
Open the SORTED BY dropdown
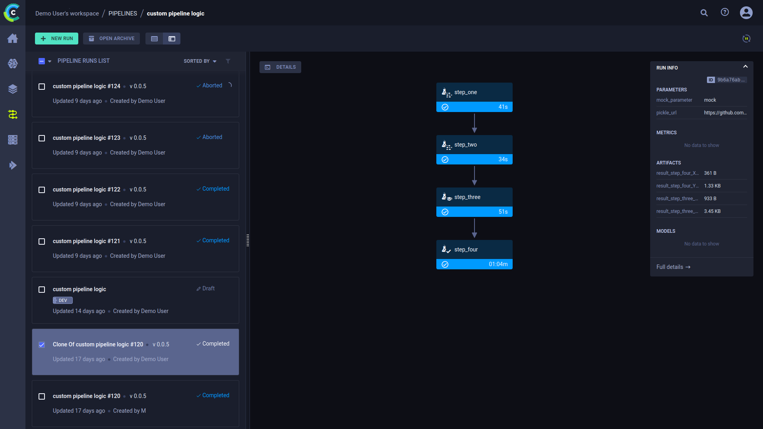coord(200,61)
